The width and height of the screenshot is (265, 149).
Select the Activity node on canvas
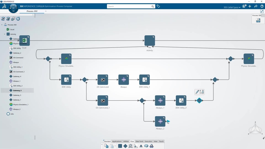click(x=150, y=41)
